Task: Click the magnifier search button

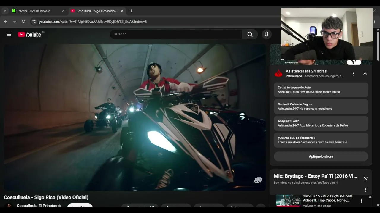Action: [x=250, y=34]
